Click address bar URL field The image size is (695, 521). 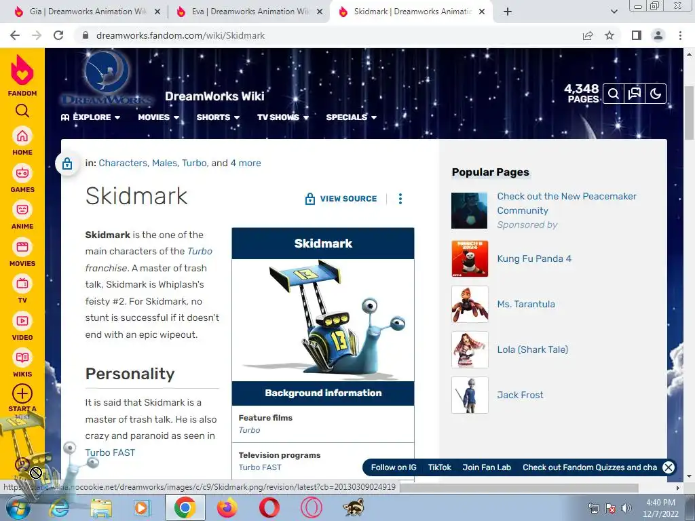[328, 35]
